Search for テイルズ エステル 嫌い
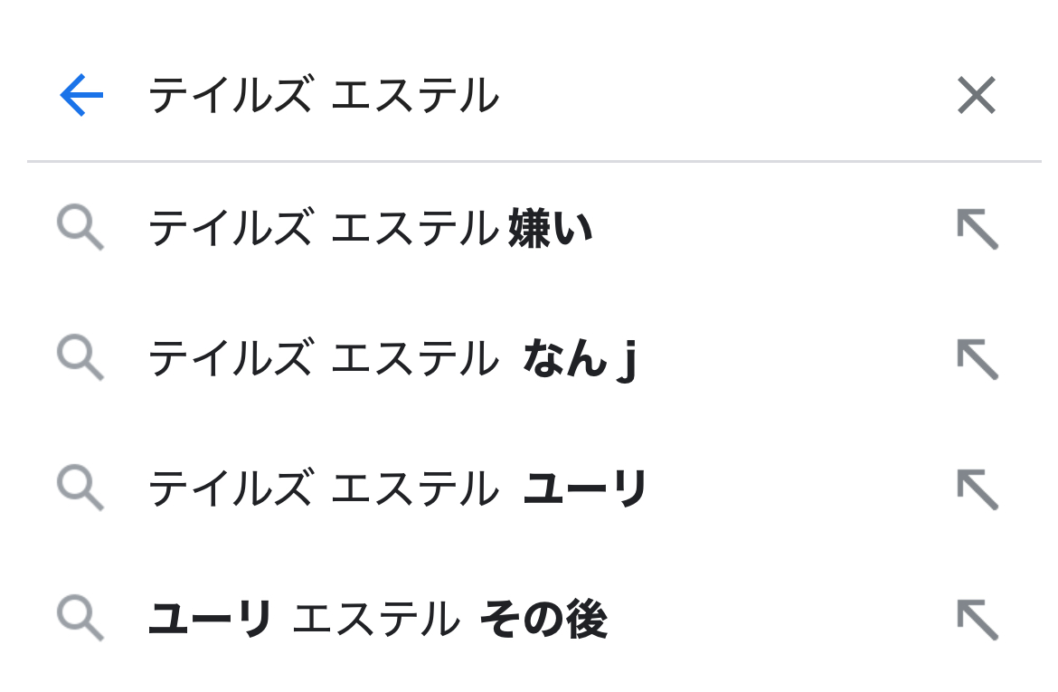Screen dimensions: 1058x692 371,229
